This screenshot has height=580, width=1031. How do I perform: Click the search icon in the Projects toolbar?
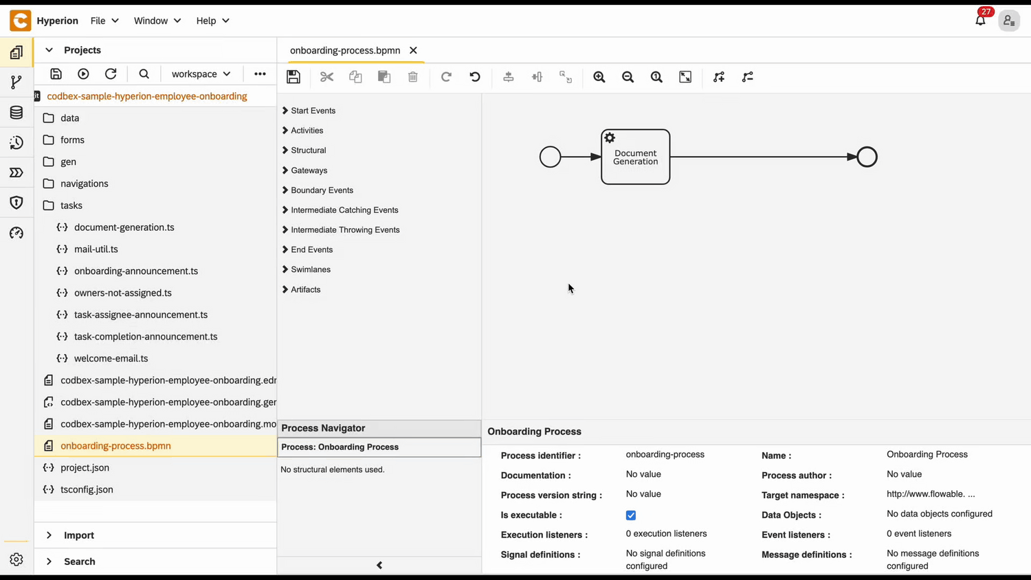coord(144,74)
